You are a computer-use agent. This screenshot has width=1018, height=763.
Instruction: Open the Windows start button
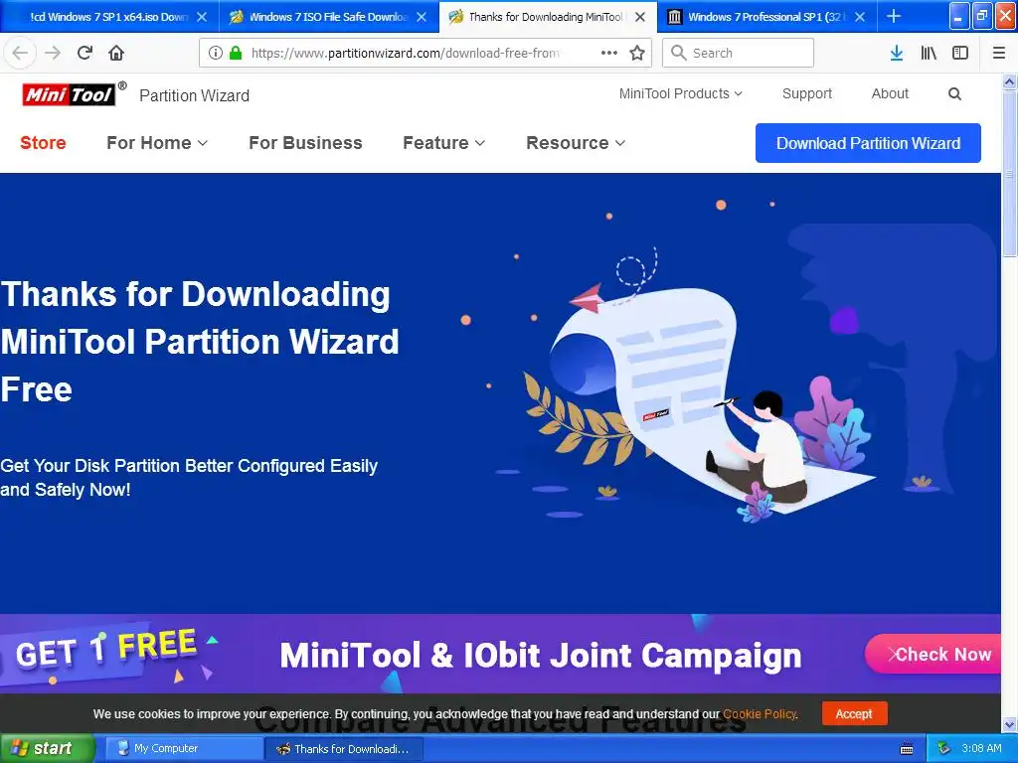pos(48,748)
